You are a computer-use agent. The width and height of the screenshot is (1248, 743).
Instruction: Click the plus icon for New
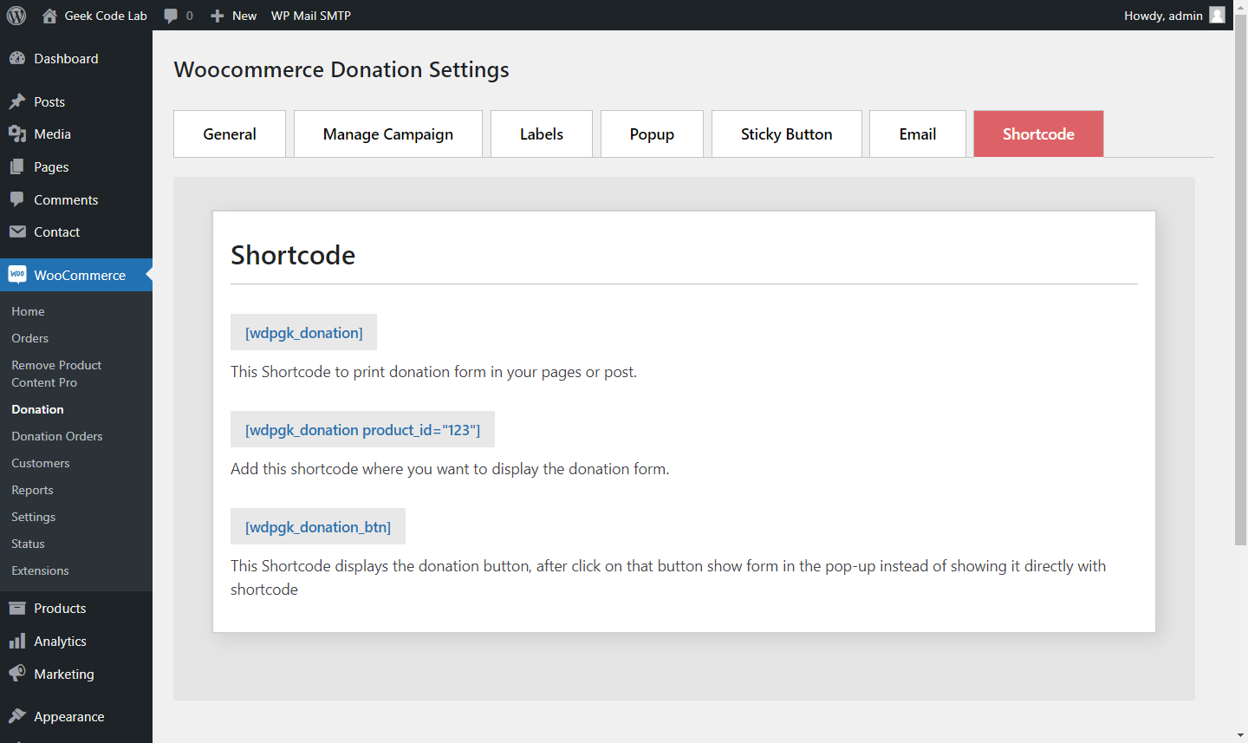218,16
